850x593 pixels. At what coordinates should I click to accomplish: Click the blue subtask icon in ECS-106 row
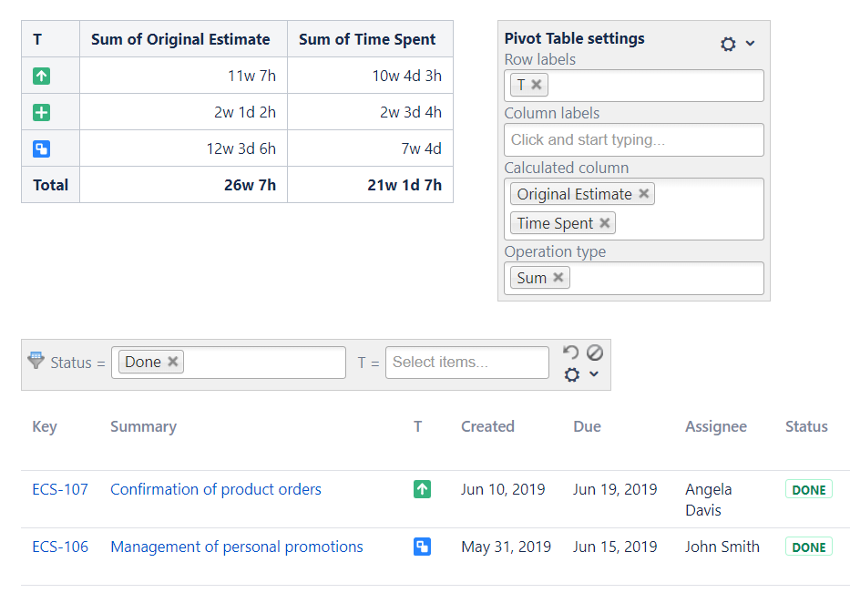tap(422, 547)
